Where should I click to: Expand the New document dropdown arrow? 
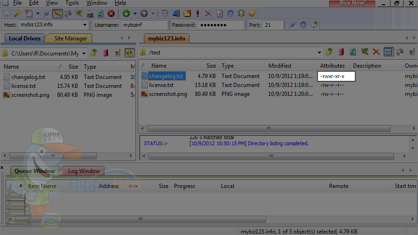(38, 14)
